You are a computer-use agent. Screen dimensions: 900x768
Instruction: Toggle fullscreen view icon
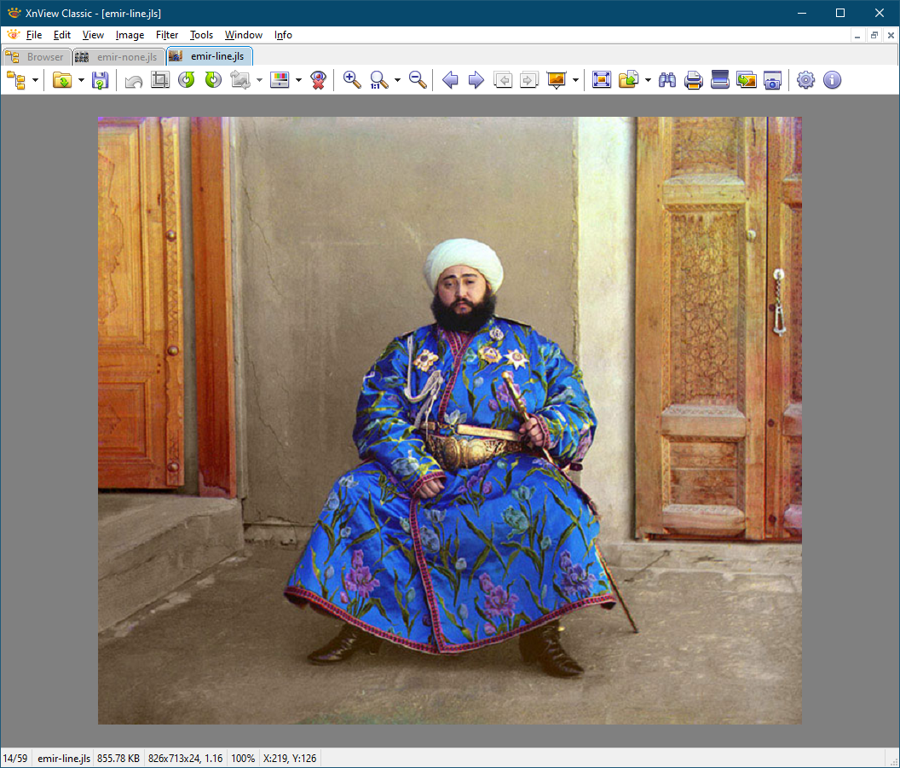602,80
